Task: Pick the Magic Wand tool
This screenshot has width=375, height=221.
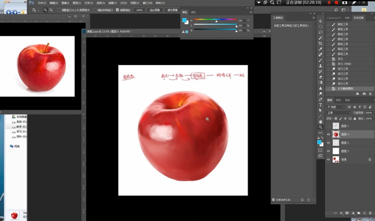Action: click(320, 38)
